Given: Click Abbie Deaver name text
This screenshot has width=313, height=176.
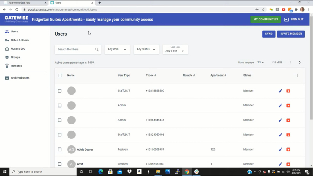Looking at the screenshot, I should coord(85,149).
